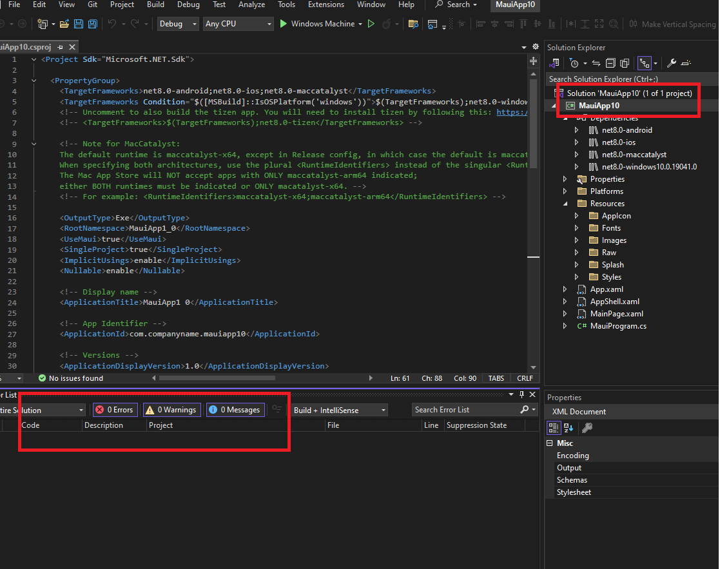Expand the Resources folder in Solution Explorer
720x569 pixels.
pyautogui.click(x=565, y=204)
